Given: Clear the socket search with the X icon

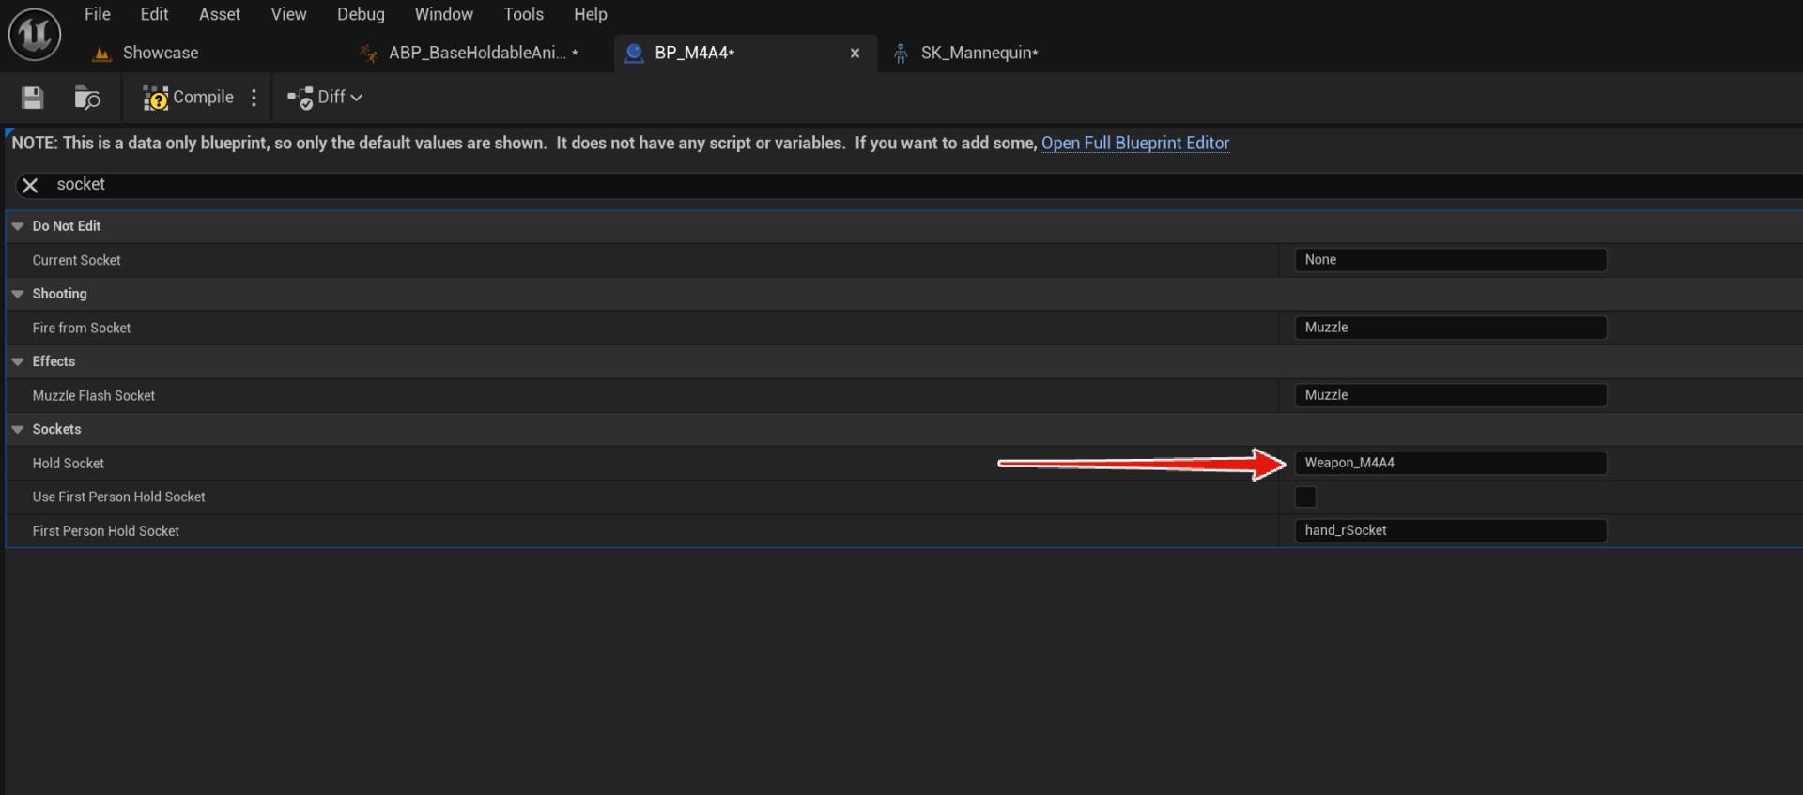Looking at the screenshot, I should click(x=30, y=186).
